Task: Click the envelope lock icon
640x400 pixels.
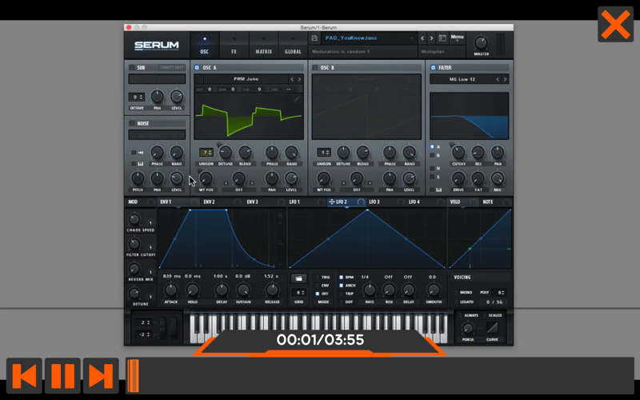Action: tap(280, 215)
